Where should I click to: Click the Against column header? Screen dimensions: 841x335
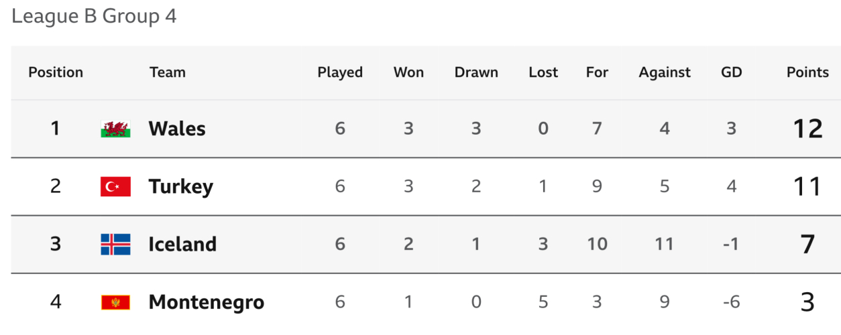[665, 72]
